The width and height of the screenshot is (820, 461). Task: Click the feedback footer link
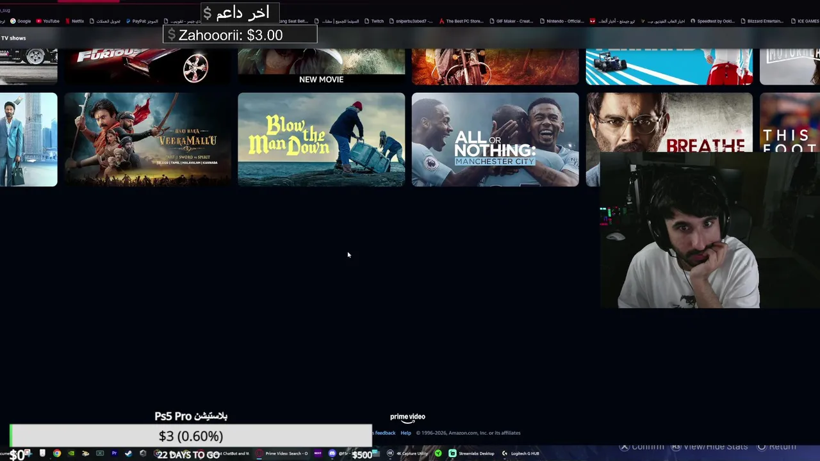pos(384,433)
